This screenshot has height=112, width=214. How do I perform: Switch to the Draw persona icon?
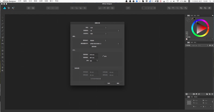5,8
